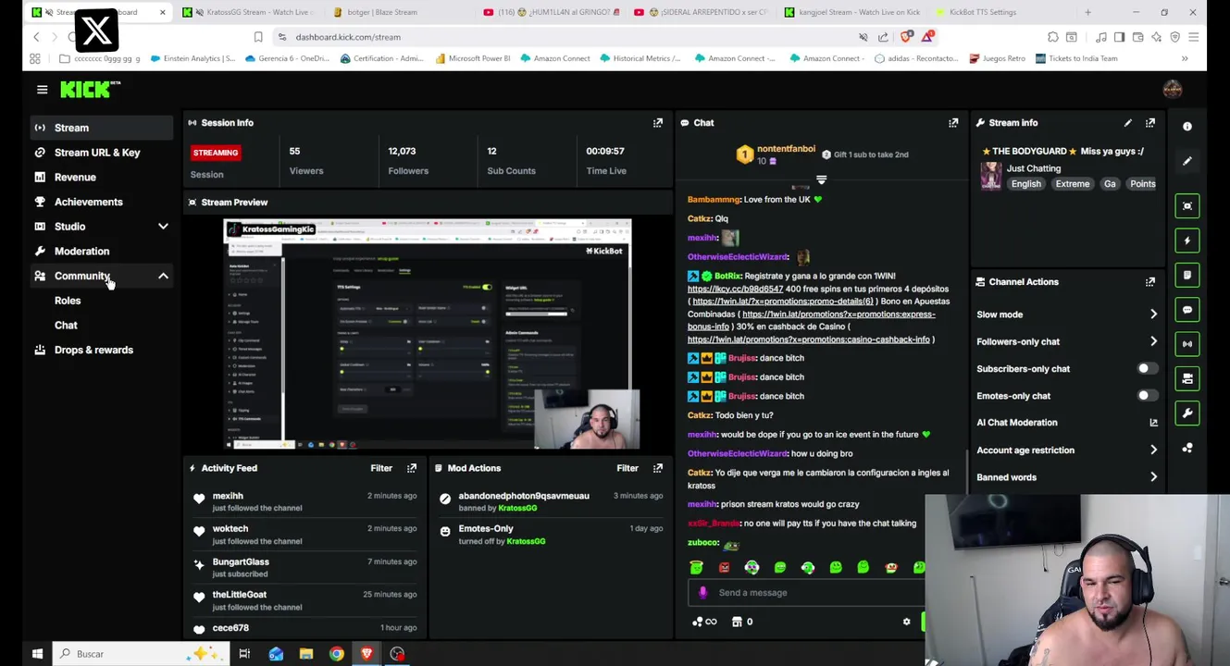Collapse the Community section
Image resolution: width=1230 pixels, height=666 pixels.
[163, 276]
